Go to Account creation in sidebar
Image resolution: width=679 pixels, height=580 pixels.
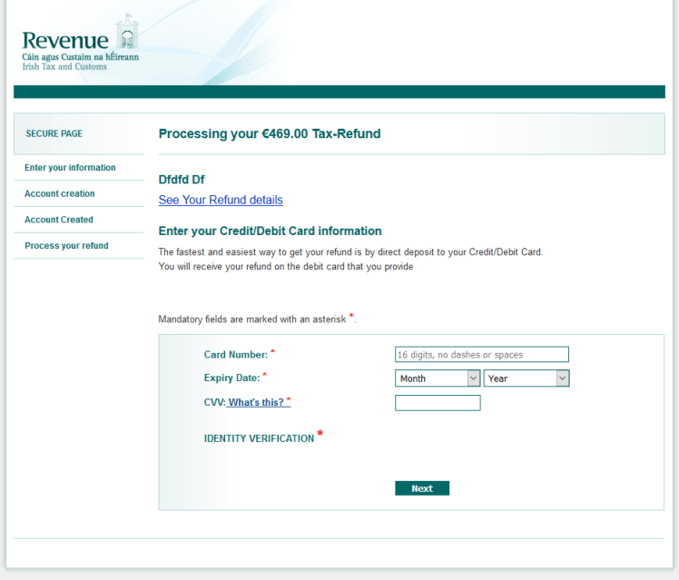[60, 194]
